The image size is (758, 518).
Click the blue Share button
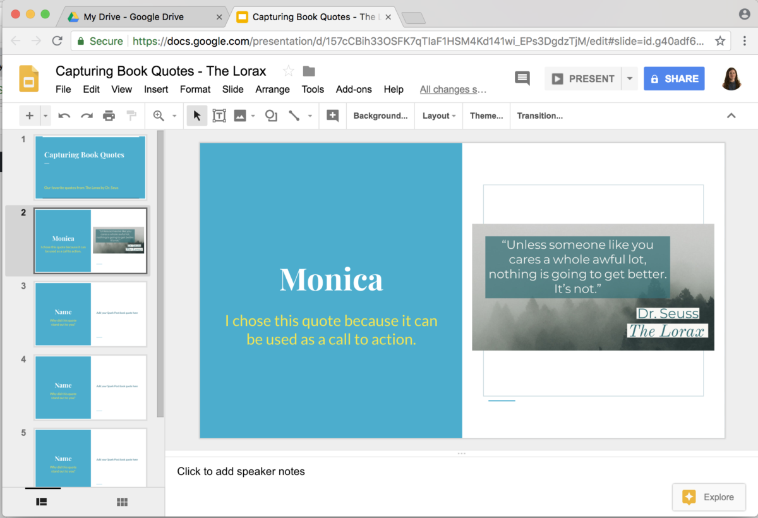[674, 78]
